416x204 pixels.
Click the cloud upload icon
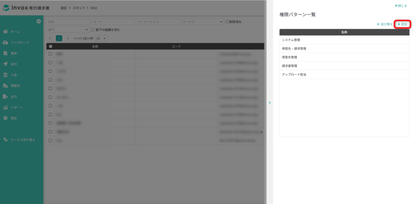coord(5,43)
